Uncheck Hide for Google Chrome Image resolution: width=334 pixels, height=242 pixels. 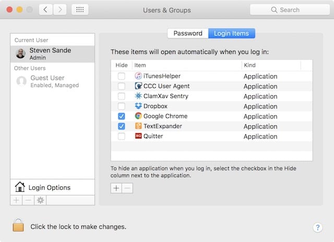pos(121,116)
